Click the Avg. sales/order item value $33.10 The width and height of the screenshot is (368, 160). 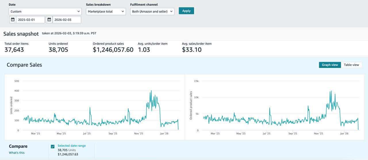pos(192,50)
